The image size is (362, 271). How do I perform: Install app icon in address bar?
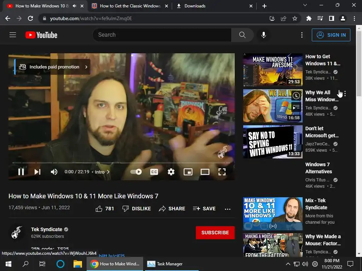coord(272,18)
